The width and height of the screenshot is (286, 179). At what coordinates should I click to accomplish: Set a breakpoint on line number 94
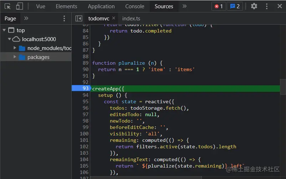pyautogui.click(x=85, y=95)
